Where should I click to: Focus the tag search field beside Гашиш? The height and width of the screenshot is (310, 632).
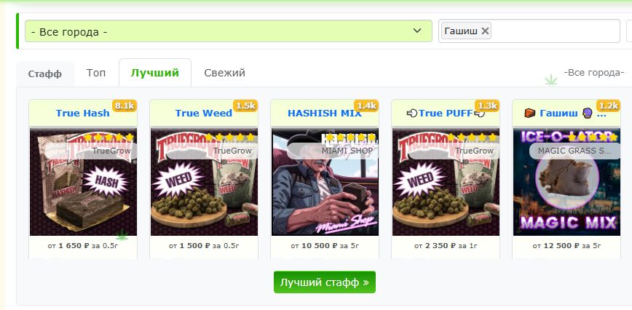tap(554, 31)
